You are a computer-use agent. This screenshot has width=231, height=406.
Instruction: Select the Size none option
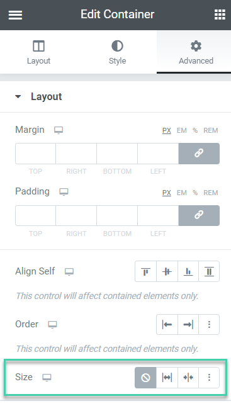coord(145,378)
